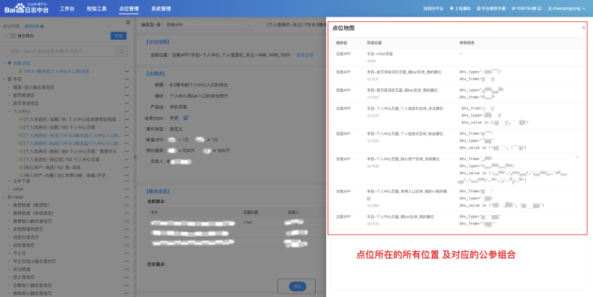Expand the 推荐短小融合落地页 tree node
The image size is (593, 297).
click(x=9, y=221)
